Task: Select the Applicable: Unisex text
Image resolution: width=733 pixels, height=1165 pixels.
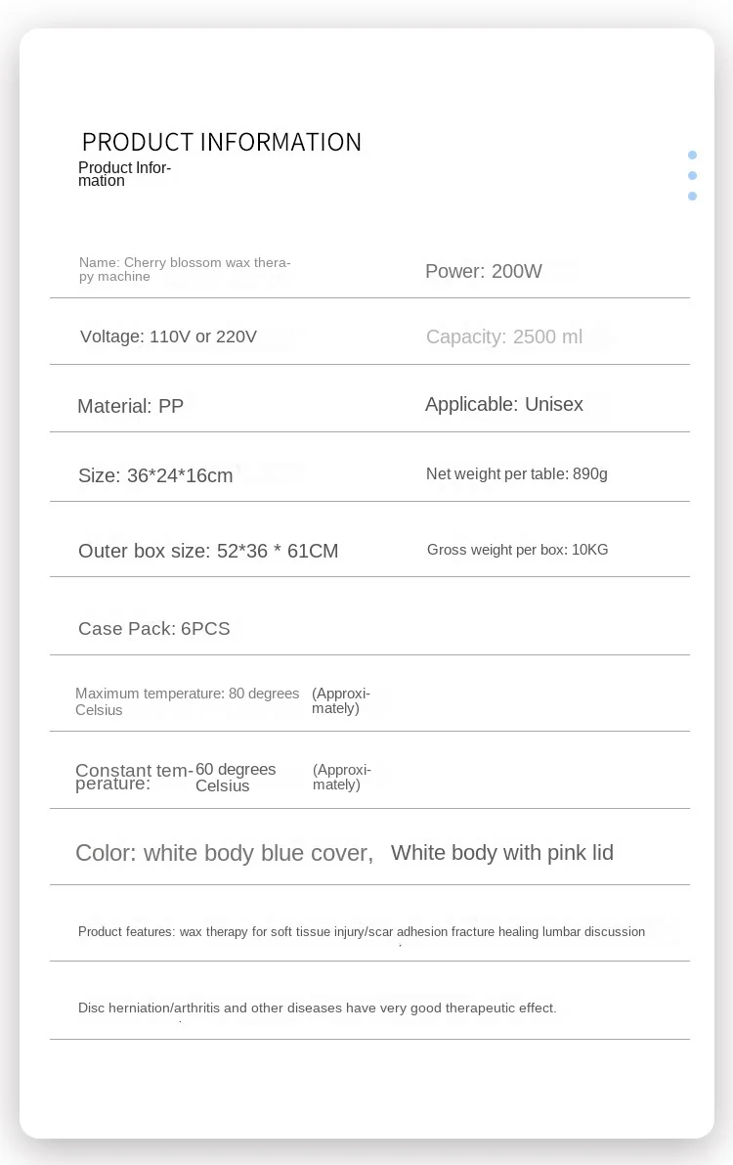Action: coord(503,404)
